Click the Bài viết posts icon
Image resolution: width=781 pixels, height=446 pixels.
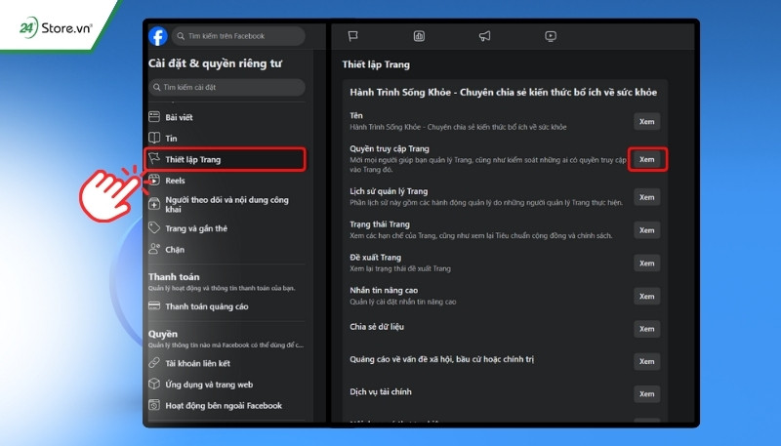coord(154,117)
